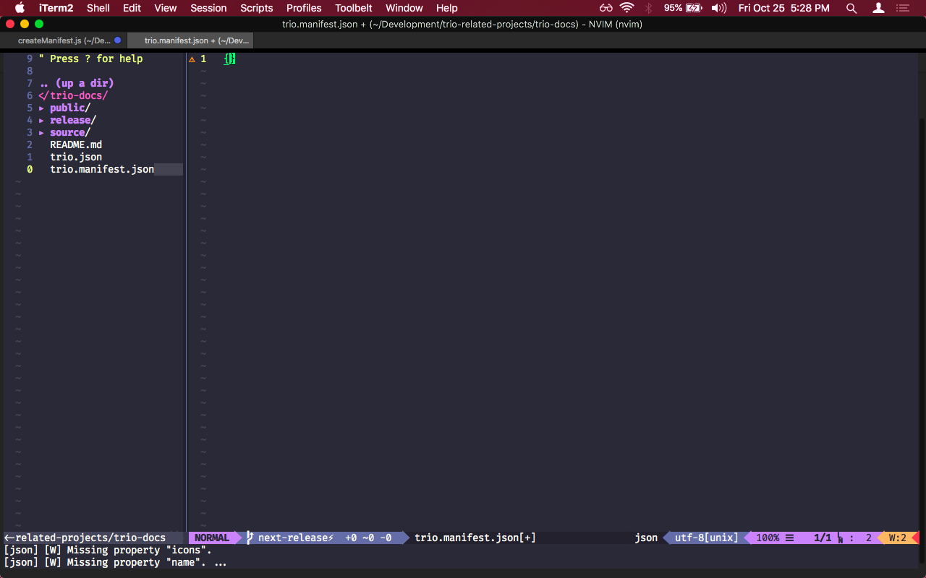926x578 pixels.
Task: Open the Wi-Fi status menu
Action: (x=627, y=8)
